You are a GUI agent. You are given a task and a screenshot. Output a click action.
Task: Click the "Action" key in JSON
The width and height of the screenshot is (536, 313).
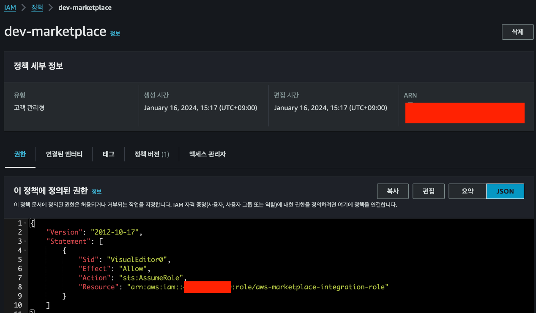(x=94, y=278)
